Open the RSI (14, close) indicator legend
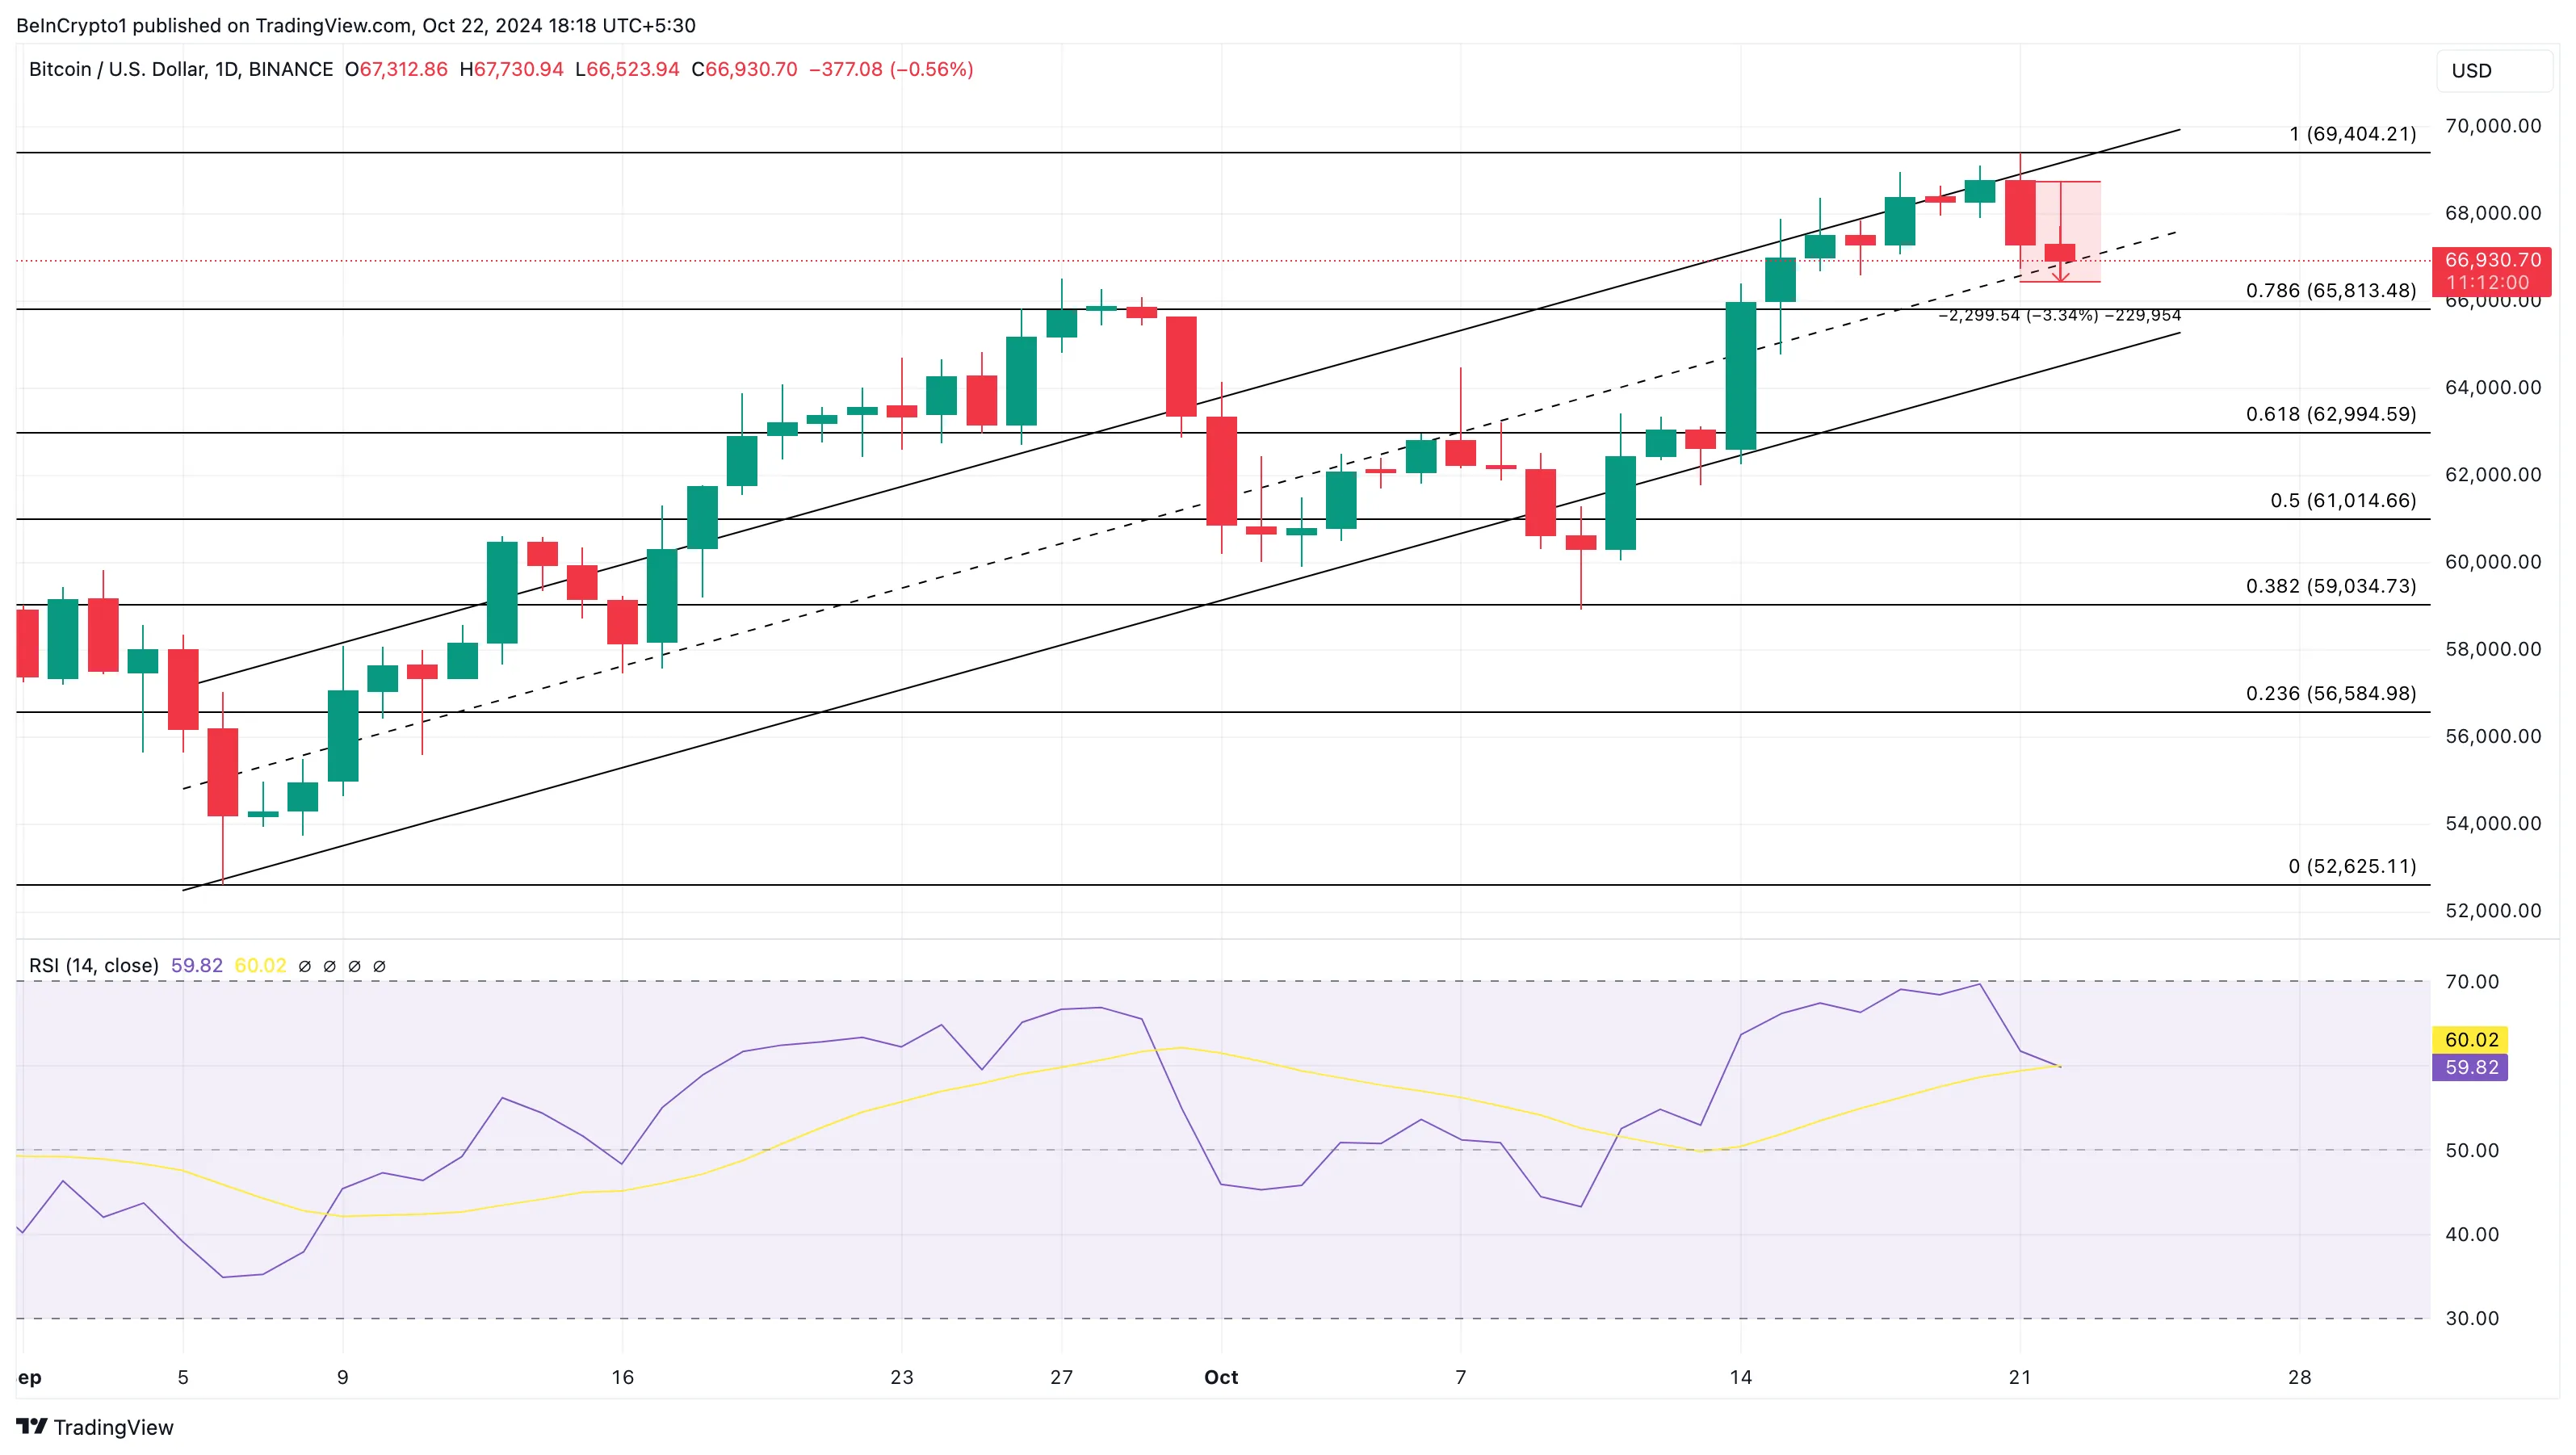This screenshot has height=1455, width=2576. coord(94,966)
